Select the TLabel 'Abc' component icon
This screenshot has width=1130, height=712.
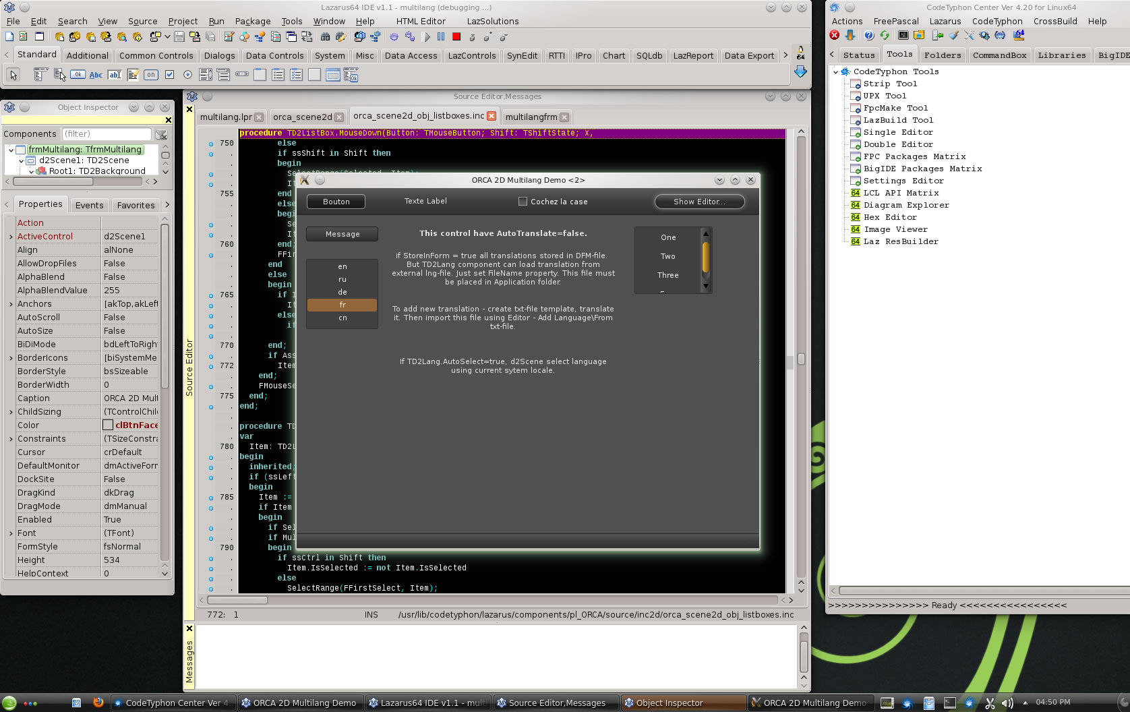96,75
